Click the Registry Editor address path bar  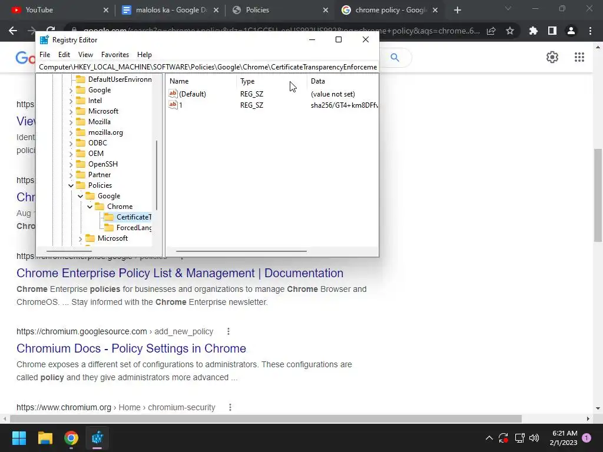208,67
